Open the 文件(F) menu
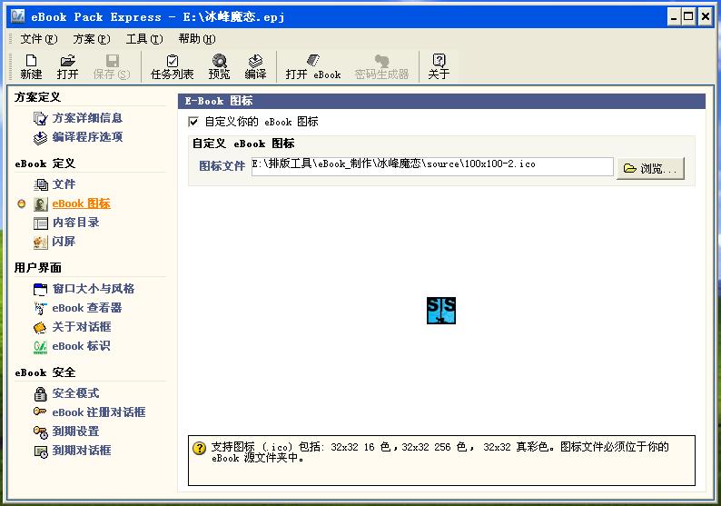Image resolution: width=721 pixels, height=506 pixels. tap(39, 39)
